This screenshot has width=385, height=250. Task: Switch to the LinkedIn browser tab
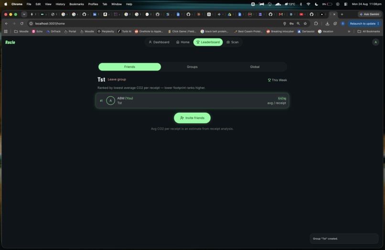coord(95,14)
